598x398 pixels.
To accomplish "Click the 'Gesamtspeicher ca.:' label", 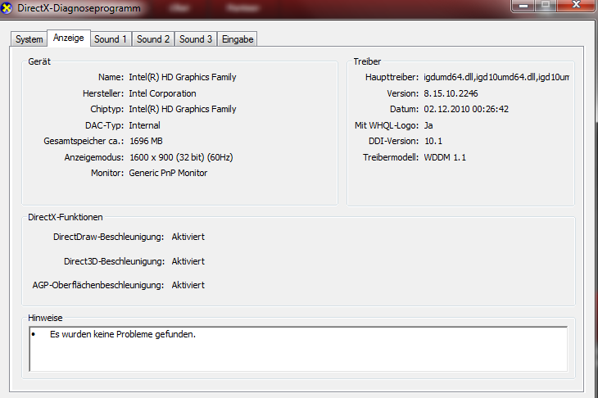I will click(x=84, y=141).
